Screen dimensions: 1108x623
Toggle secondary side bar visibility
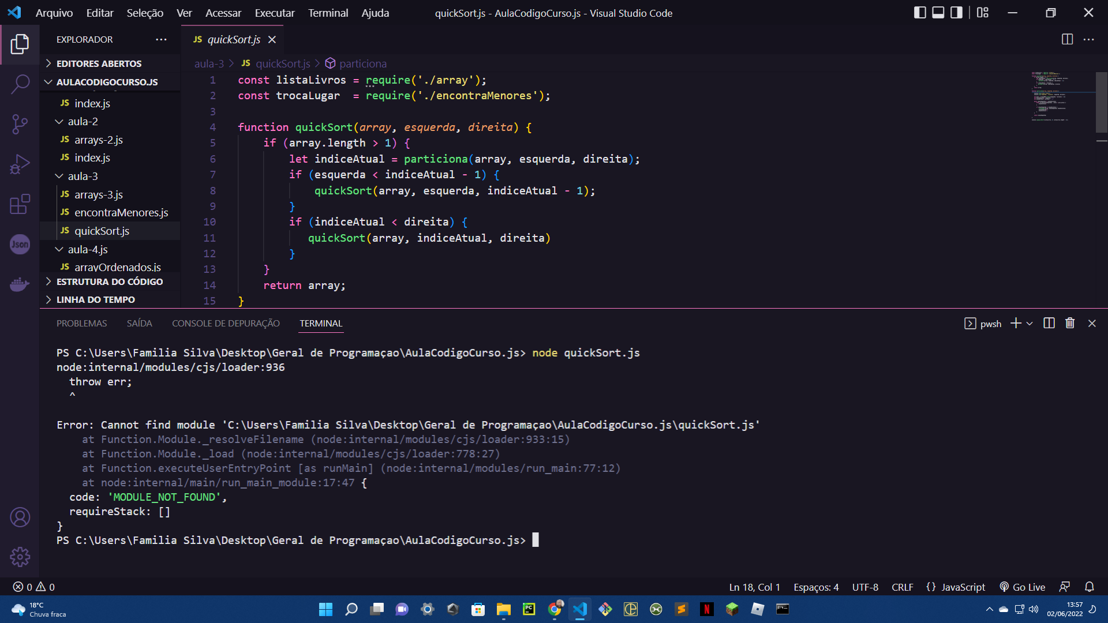tap(956, 13)
